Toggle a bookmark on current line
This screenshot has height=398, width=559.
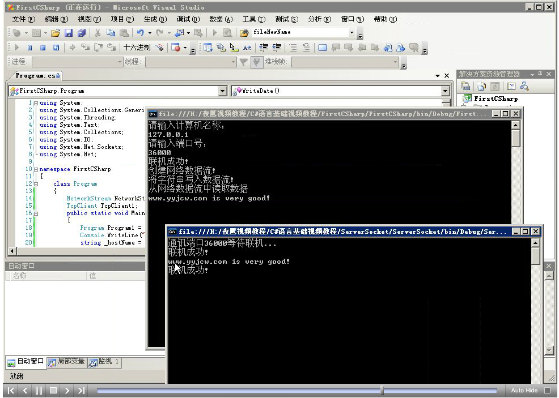pyautogui.click(x=322, y=48)
